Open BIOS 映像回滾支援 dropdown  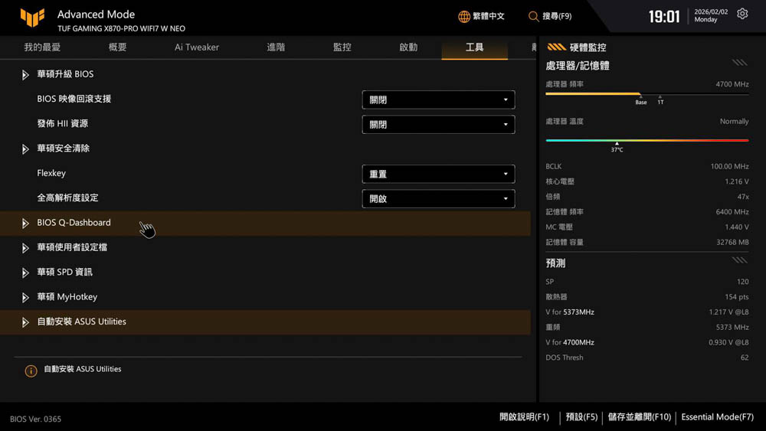437,100
